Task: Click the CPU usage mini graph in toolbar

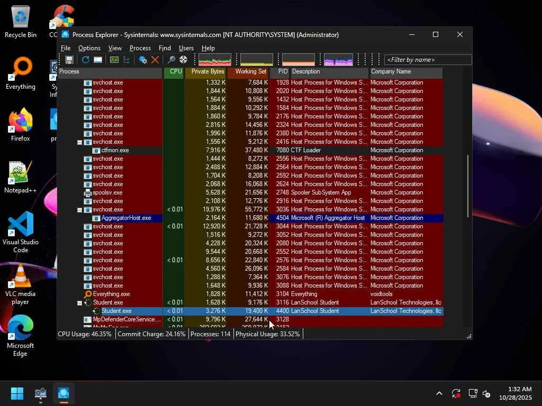Action: 215,60
